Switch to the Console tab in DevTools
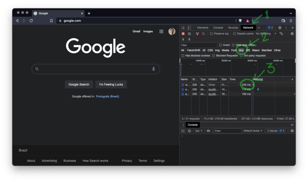This screenshot has width=308, height=182. (218, 28)
